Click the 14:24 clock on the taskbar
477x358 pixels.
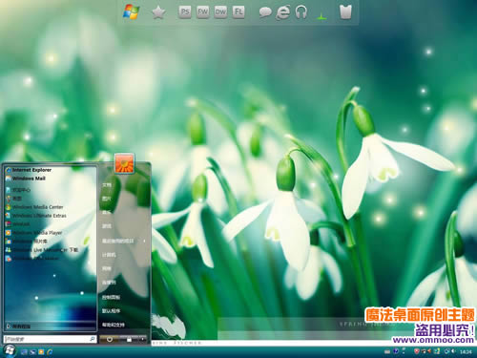(466, 351)
